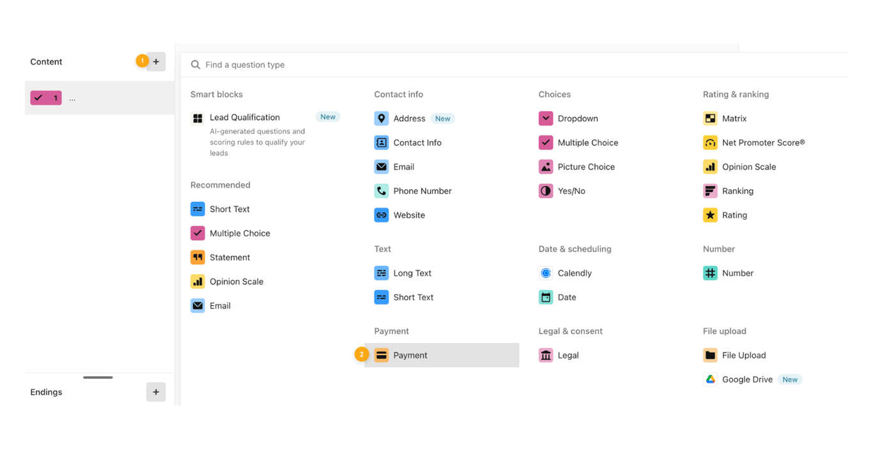
Task: Add a Long Text question icon
Action: (x=382, y=273)
